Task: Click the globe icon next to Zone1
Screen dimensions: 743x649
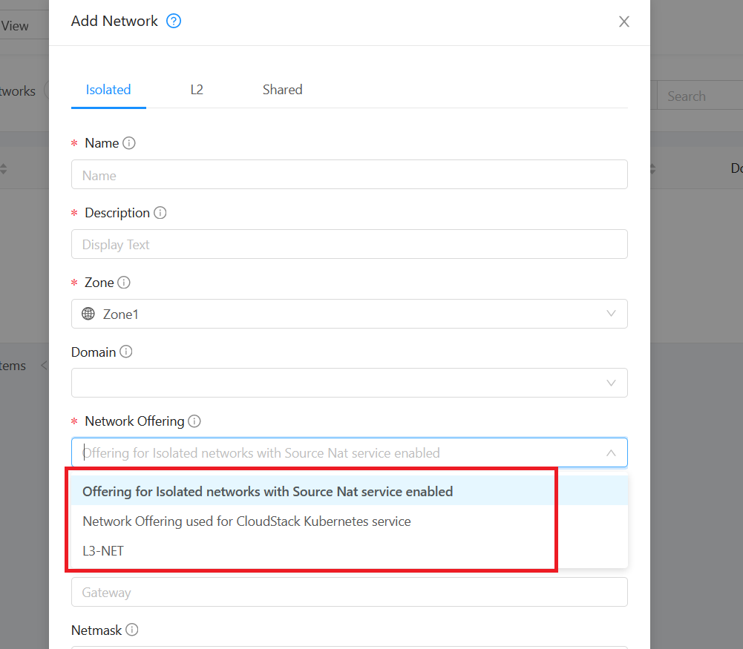Action: click(87, 314)
